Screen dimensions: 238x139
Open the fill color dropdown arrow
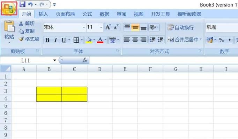tap(94, 40)
